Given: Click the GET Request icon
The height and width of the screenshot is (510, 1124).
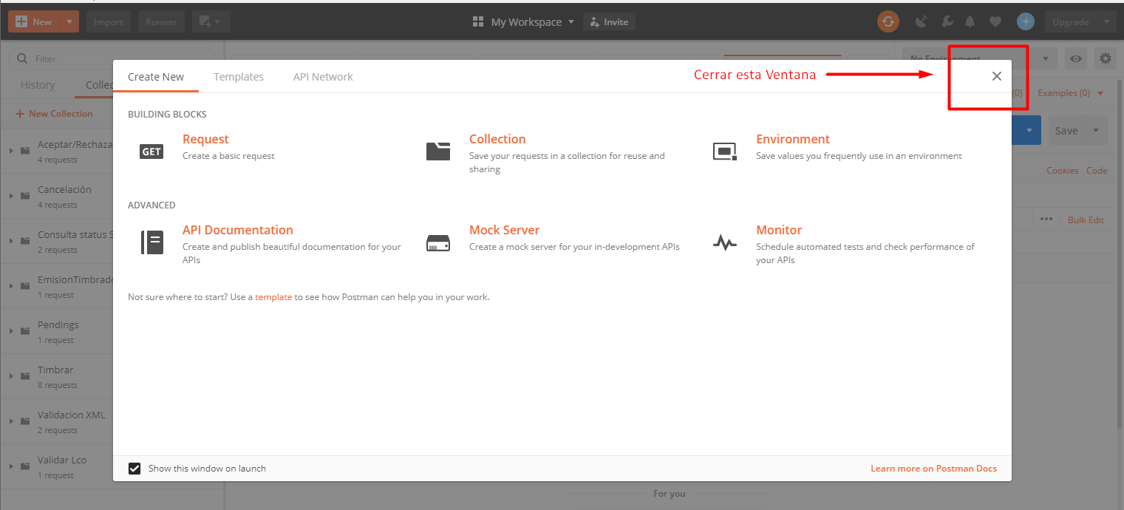Looking at the screenshot, I should click(151, 152).
